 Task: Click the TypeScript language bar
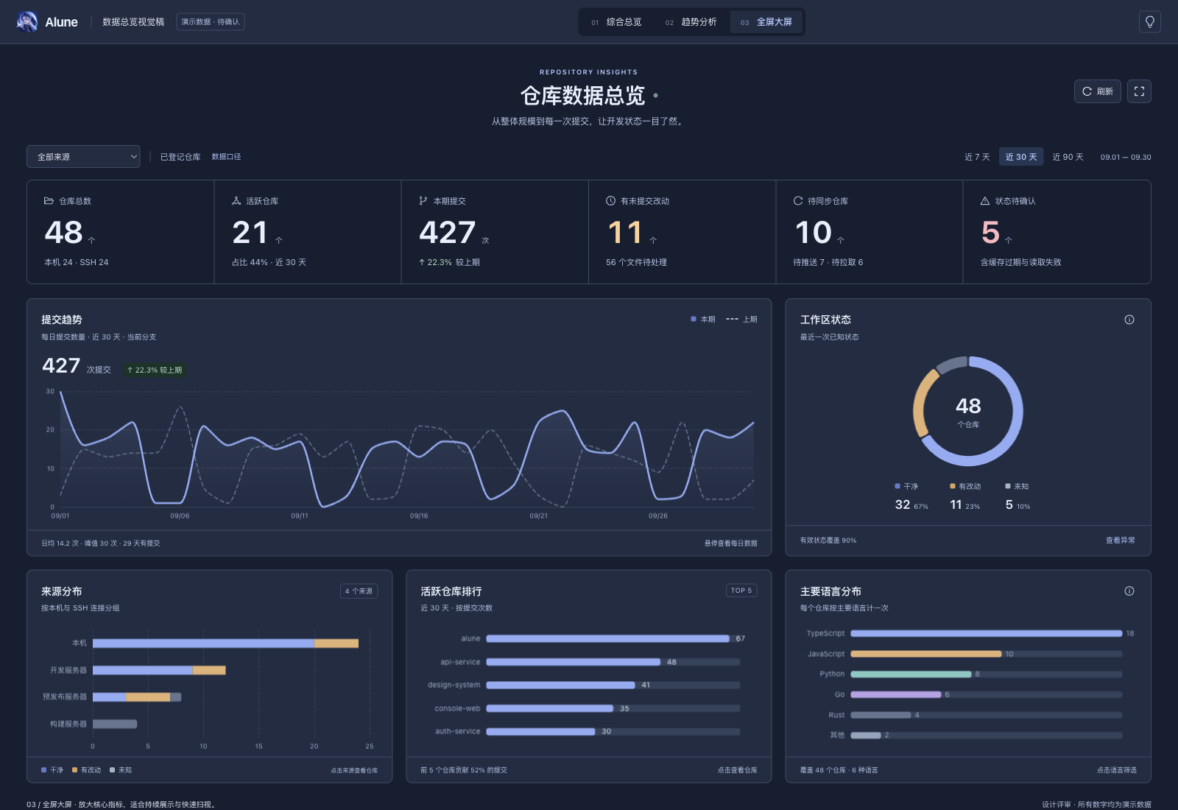point(987,633)
